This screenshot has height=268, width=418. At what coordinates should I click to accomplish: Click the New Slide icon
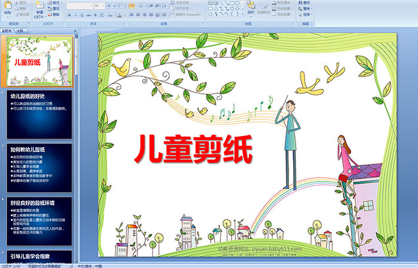click(40, 5)
